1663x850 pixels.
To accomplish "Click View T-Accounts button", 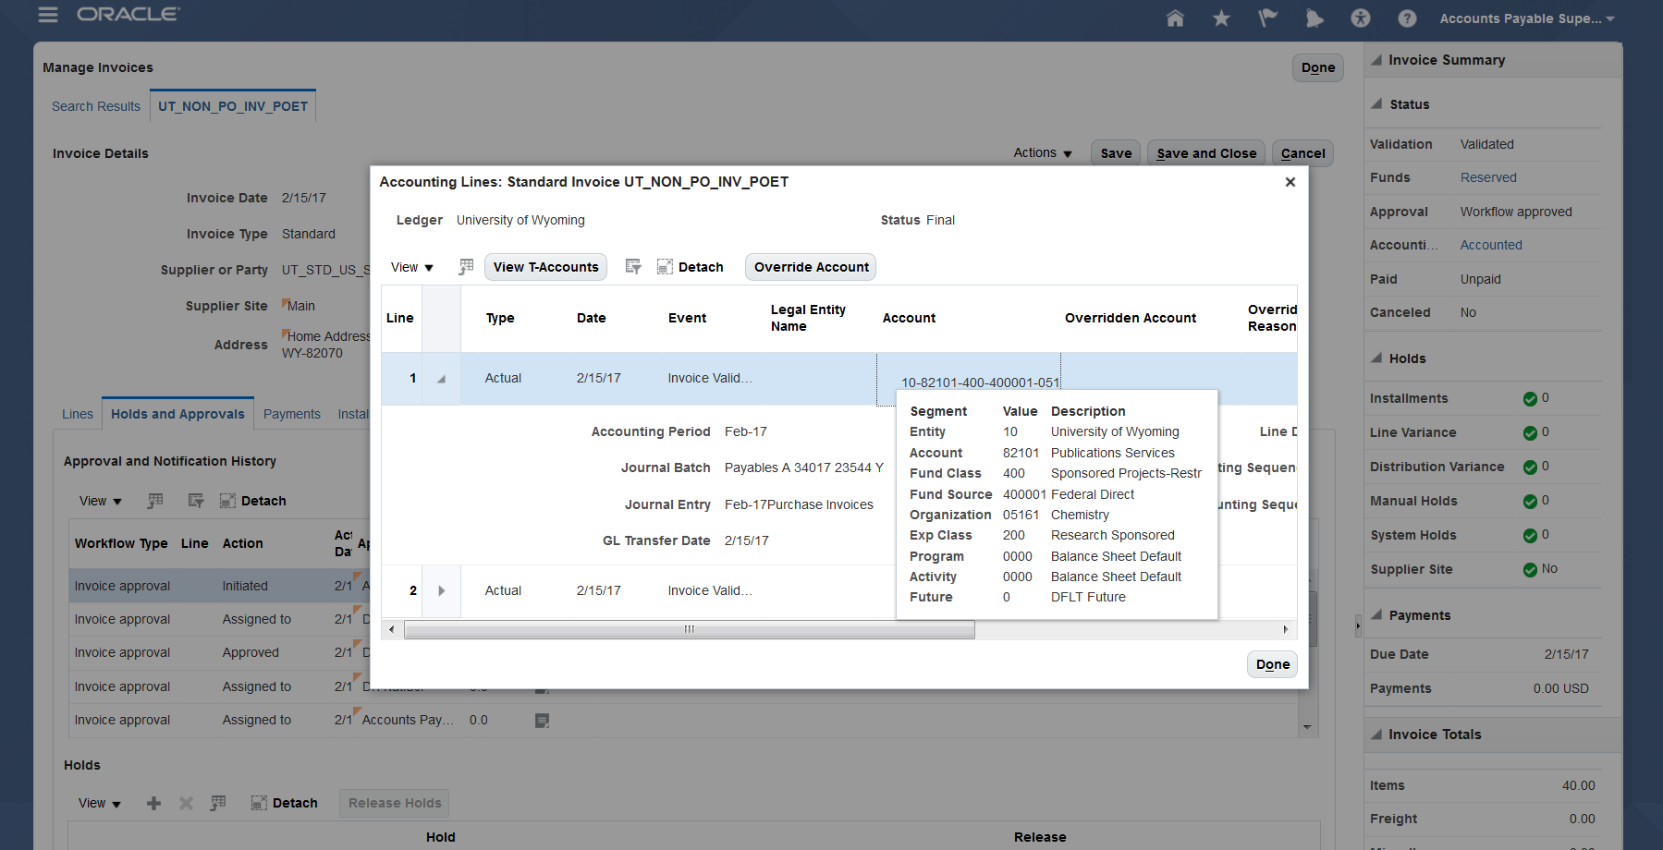I will point(545,267).
